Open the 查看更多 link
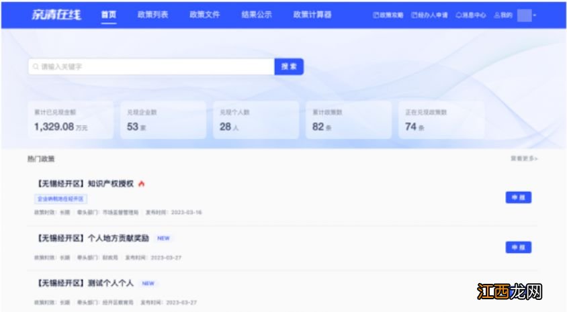The width and height of the screenshot is (567, 312). pos(524,158)
